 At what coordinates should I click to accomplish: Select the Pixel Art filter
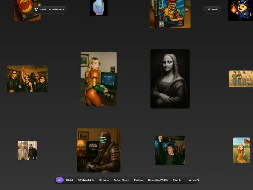177,180
